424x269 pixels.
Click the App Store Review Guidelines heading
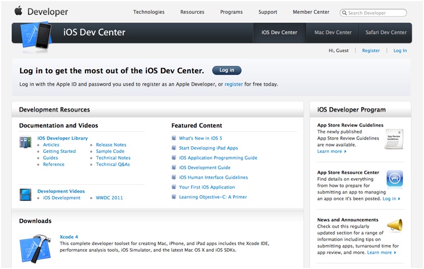(350, 125)
